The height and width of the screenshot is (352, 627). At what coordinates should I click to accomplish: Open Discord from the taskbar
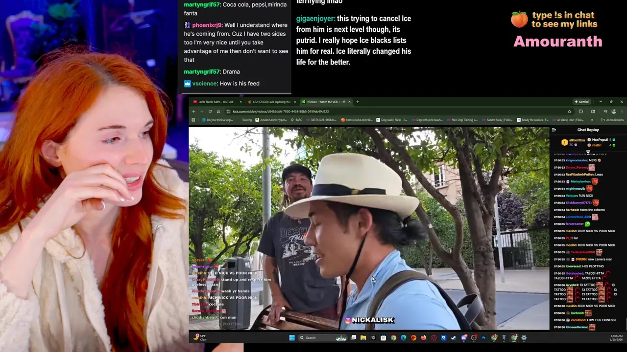click(464, 338)
